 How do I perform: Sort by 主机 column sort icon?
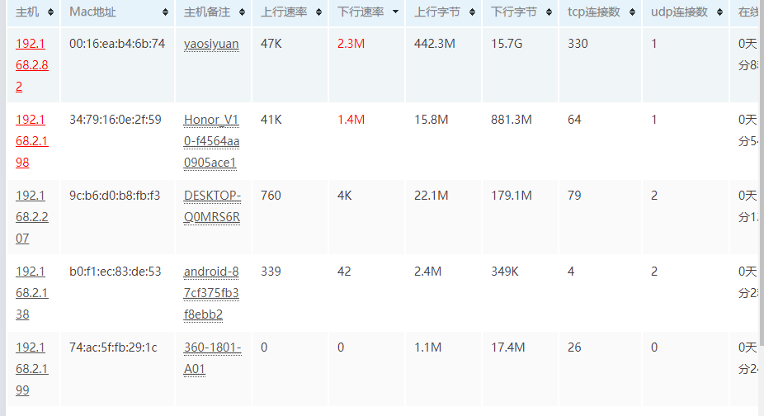[x=50, y=12]
